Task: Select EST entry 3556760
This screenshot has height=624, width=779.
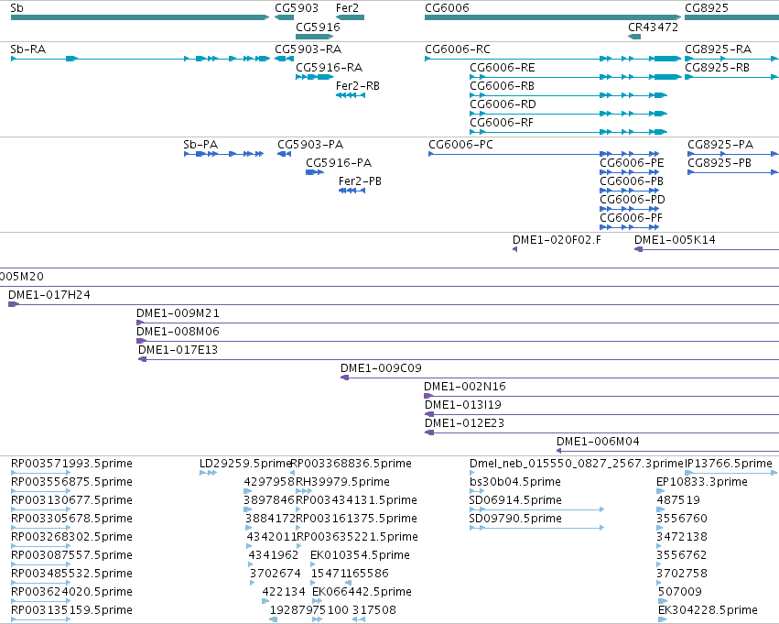Action: 682,520
